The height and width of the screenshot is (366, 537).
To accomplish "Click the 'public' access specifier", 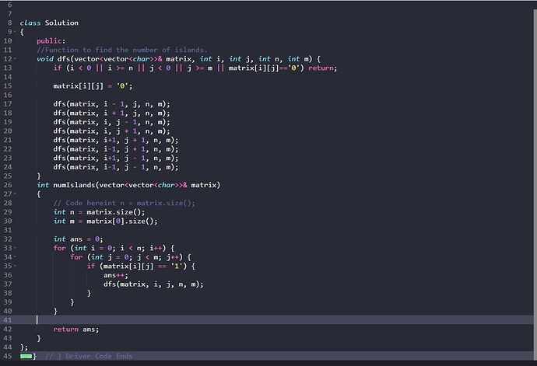I will coord(49,41).
